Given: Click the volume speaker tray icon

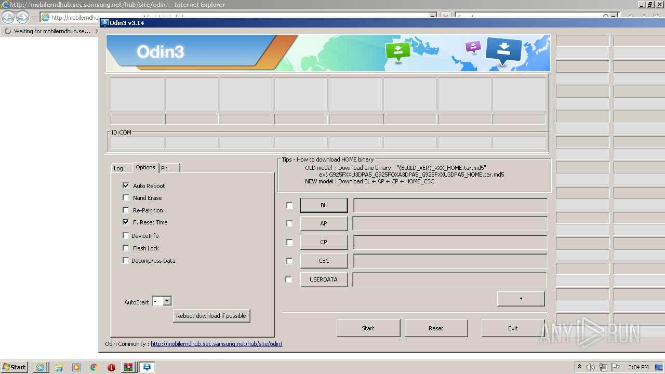Looking at the screenshot, I should [x=591, y=367].
